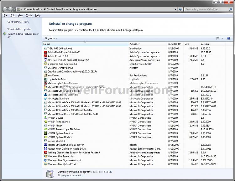Click Programs and Features breadcrumb
Viewport: 235px width, 181px height.
click(x=85, y=9)
